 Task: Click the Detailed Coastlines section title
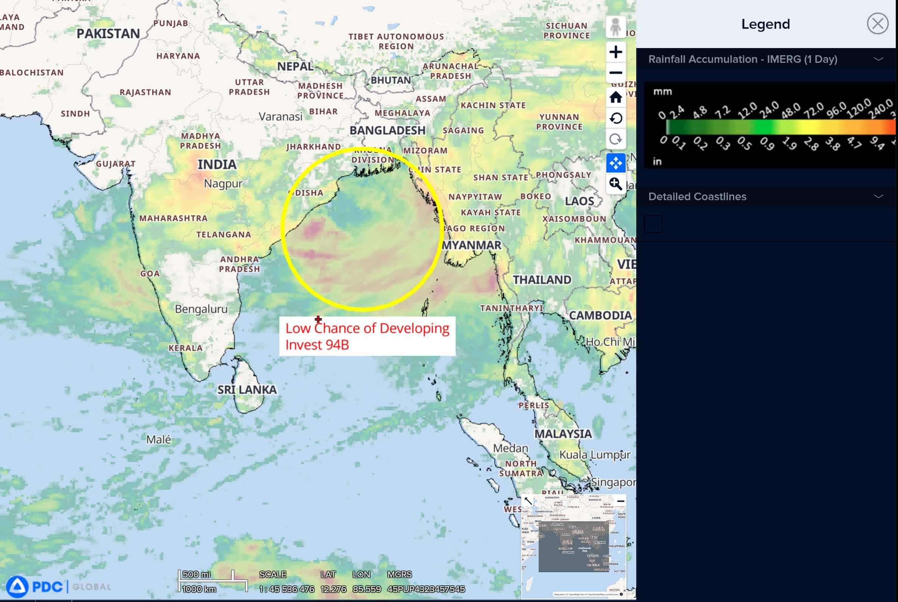697,197
